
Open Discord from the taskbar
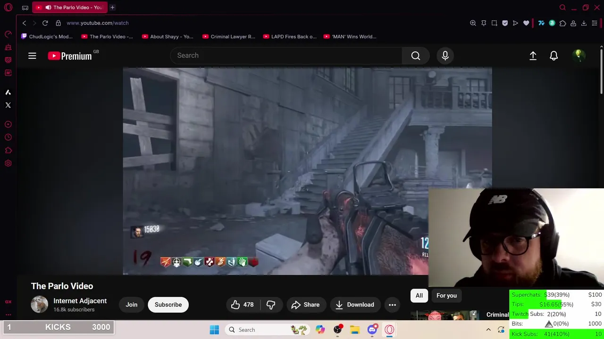point(372,330)
